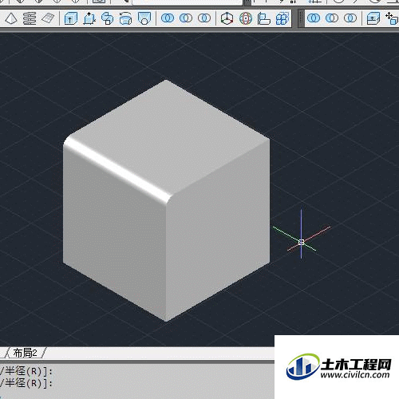Select the Revolve tool
Screen dimensions: 399x399
point(125,18)
